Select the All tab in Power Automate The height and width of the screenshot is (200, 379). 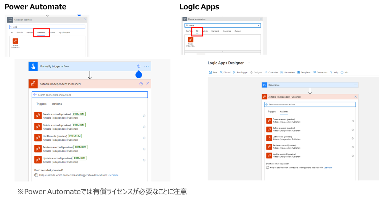click(12, 32)
